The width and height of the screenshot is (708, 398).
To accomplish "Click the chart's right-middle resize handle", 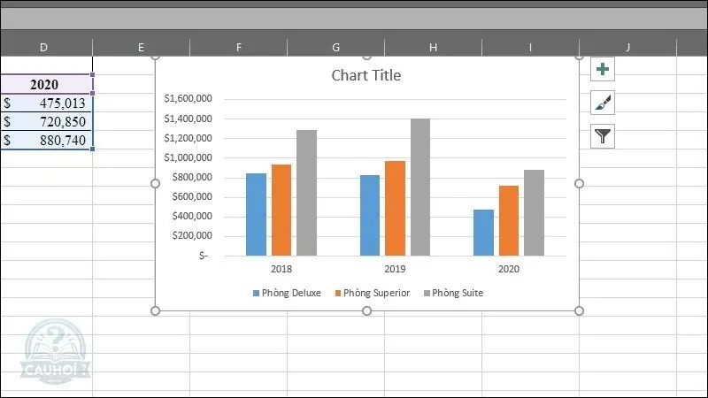I will pyautogui.click(x=580, y=184).
